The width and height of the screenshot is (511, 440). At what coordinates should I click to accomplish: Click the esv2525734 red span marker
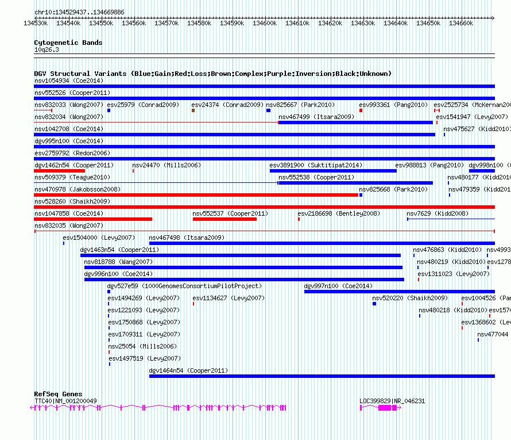coord(437,110)
